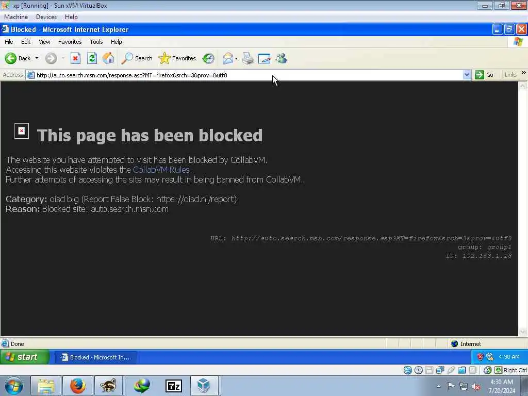Open the IE Help menu
Viewport: 528px width, 396px height.
coord(116,42)
